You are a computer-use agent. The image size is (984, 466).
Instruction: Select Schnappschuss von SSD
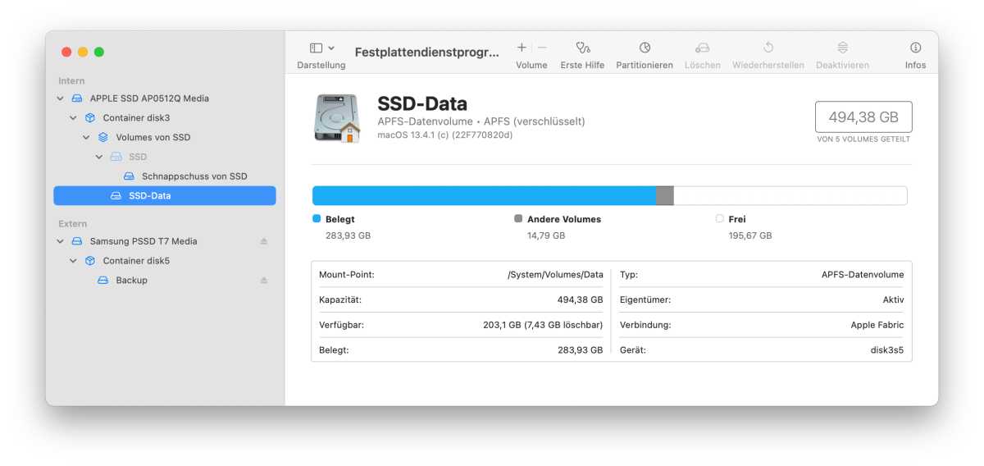165,176
